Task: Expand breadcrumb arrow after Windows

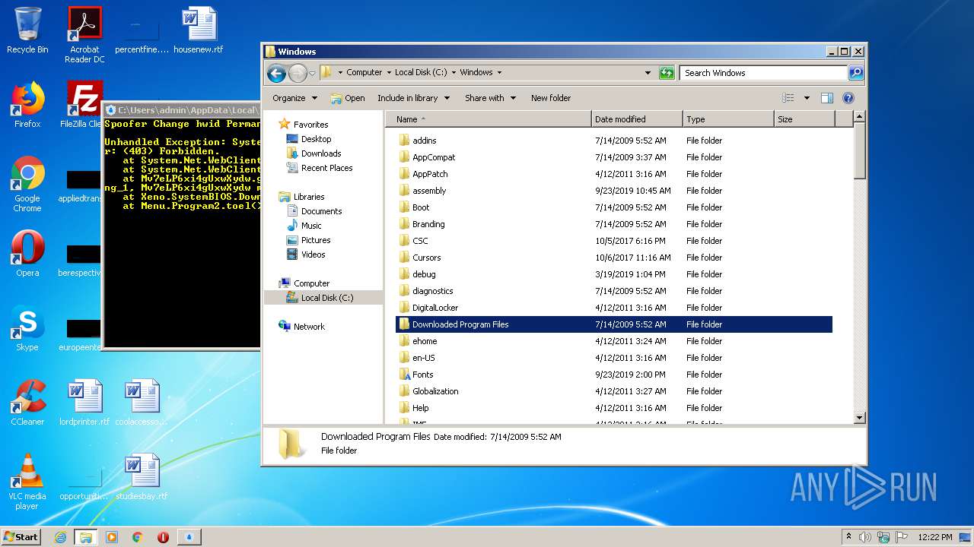Action: [x=499, y=73]
